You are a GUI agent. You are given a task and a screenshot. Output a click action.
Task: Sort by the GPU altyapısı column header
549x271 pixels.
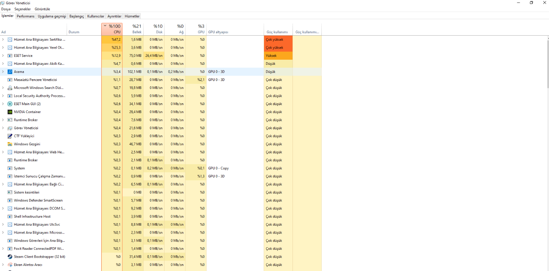point(235,29)
